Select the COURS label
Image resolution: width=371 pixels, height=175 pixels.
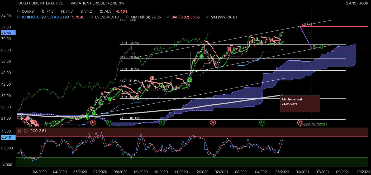pyautogui.click(x=28, y=11)
